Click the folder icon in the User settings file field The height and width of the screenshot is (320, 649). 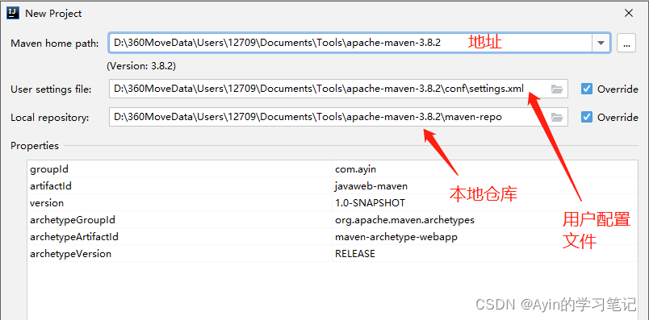(x=557, y=89)
